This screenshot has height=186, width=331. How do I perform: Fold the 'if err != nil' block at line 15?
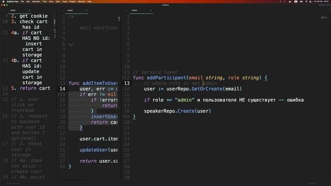tap(58, 94)
